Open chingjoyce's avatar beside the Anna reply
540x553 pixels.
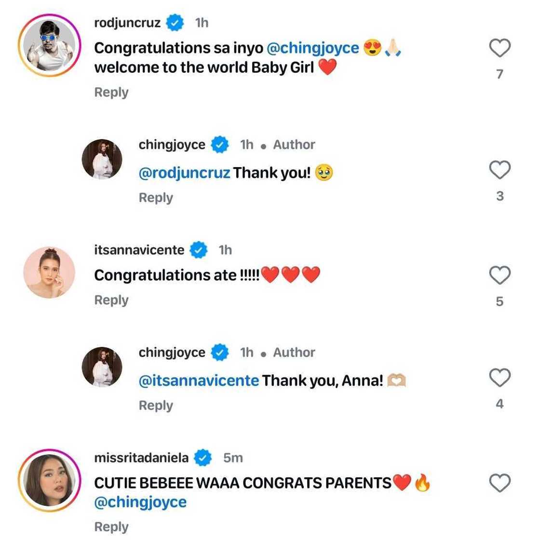pos(102,367)
